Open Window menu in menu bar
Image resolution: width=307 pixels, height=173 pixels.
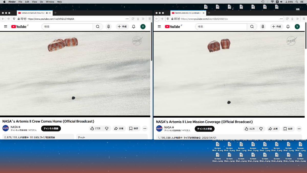50,2
